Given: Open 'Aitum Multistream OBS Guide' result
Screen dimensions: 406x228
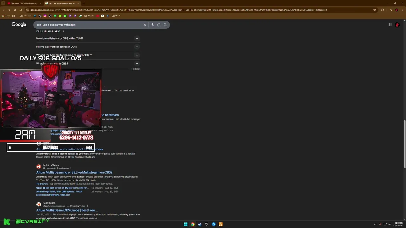Looking at the screenshot, I should click(67, 210).
